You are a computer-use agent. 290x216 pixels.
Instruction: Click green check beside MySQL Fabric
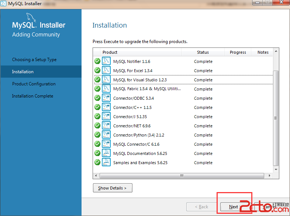click(97, 89)
